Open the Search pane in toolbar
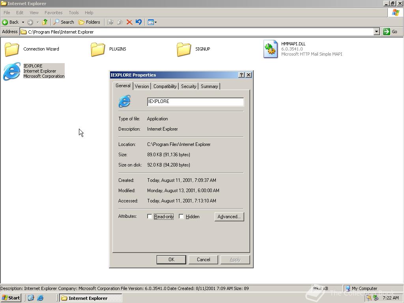Screen dimensions: 404x303 [64, 22]
